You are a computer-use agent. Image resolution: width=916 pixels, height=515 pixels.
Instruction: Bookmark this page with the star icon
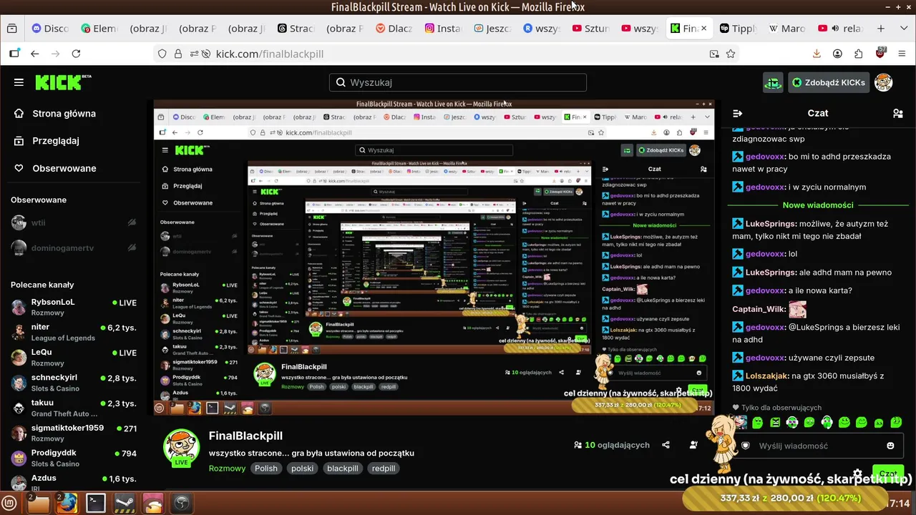point(731,54)
